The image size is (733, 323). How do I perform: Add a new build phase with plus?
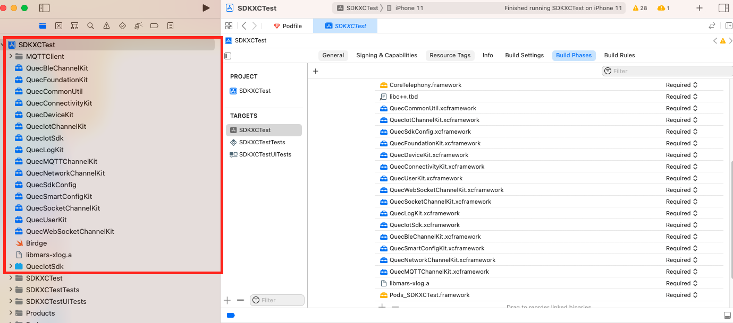(315, 71)
